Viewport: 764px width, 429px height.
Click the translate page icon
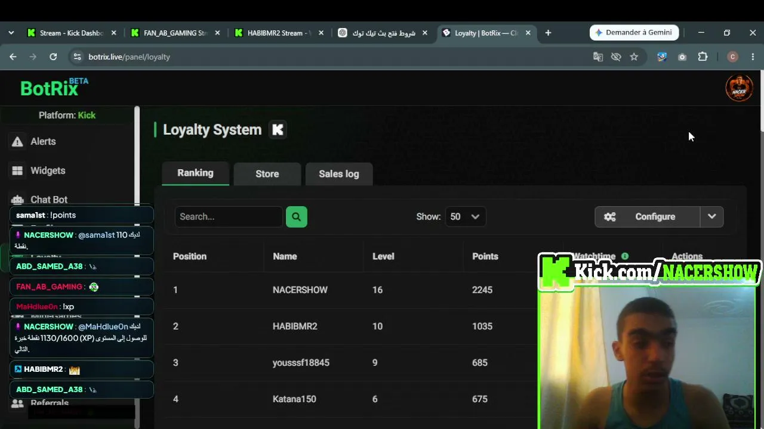click(x=598, y=57)
